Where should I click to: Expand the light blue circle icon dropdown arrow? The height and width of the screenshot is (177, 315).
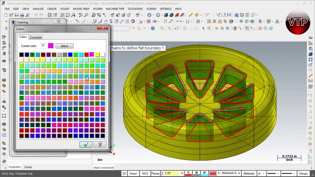coord(162,15)
